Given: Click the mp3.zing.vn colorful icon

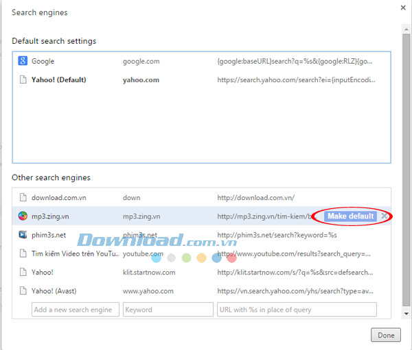Looking at the screenshot, I should click(x=23, y=216).
